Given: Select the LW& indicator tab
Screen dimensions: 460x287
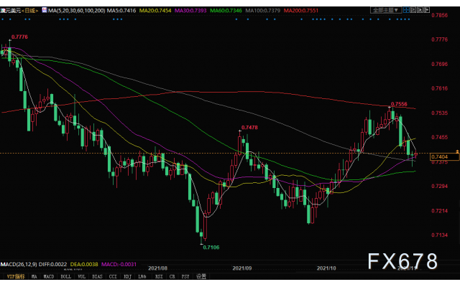Looking at the screenshot, I should pos(142,276).
